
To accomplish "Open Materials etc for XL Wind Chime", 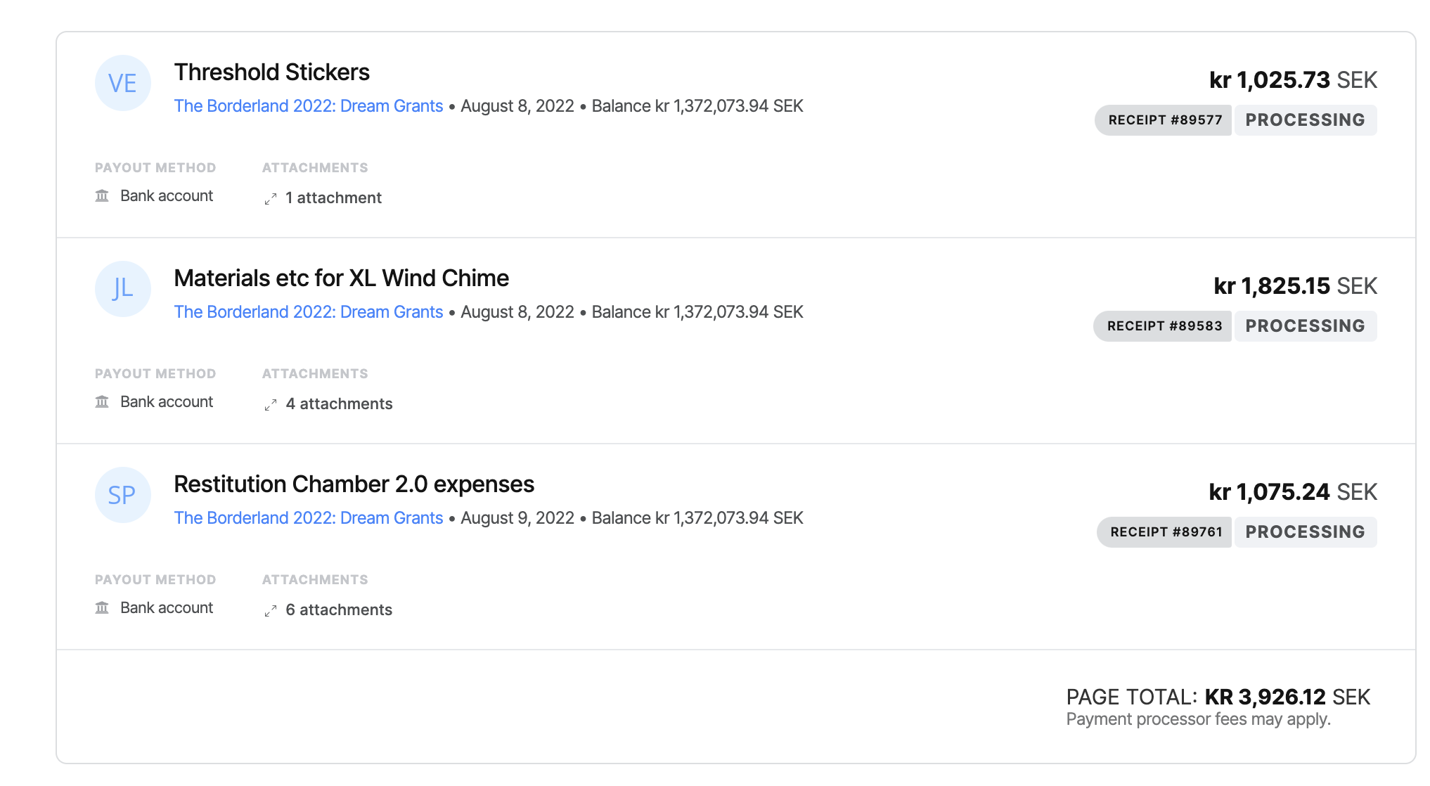I will (341, 278).
